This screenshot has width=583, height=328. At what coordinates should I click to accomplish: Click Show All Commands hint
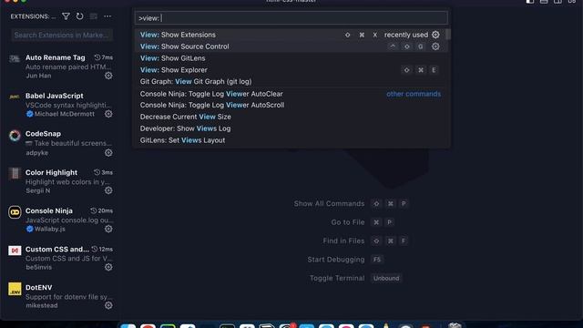(x=329, y=203)
